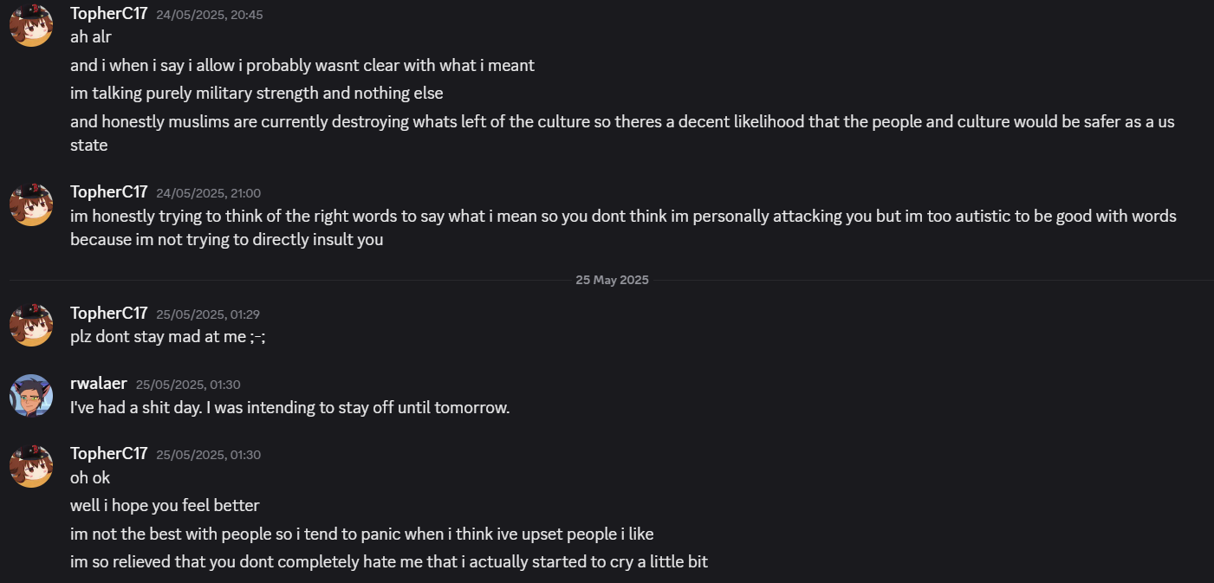
Task: Open rwalaer's profile avatar
Action: [x=31, y=395]
